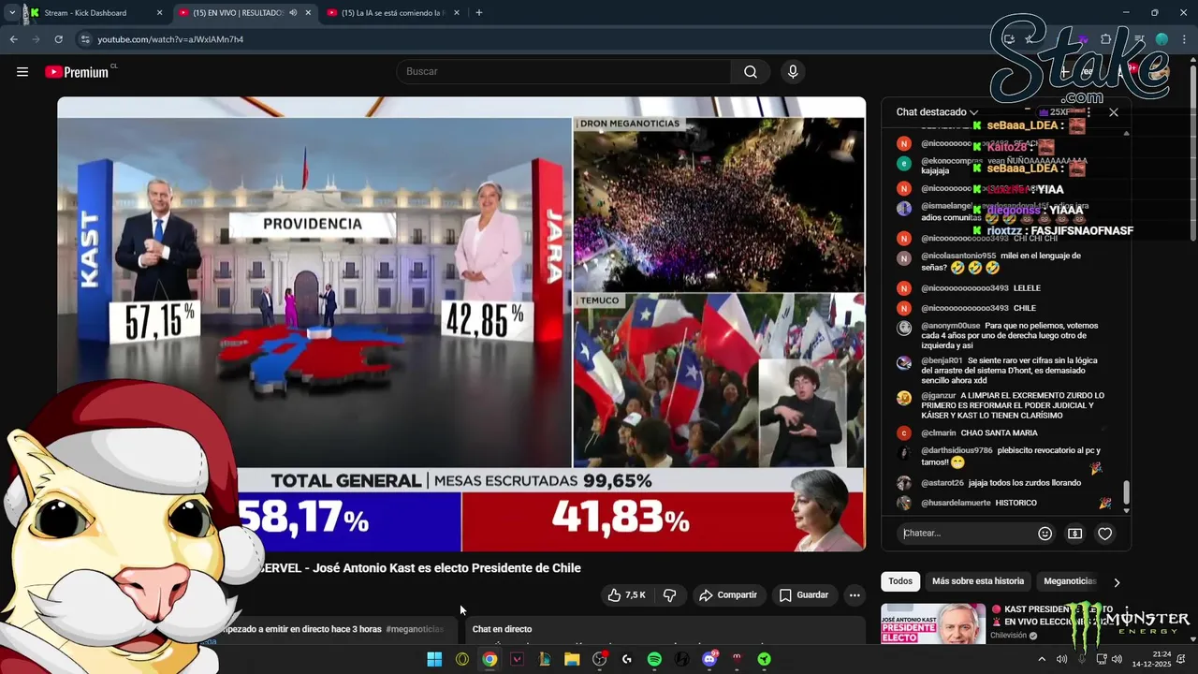
Task: Close the La IA se está comiendo tab
Action: pos(458,13)
